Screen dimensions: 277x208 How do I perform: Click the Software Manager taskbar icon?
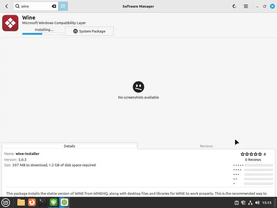pyautogui.click(x=64, y=202)
